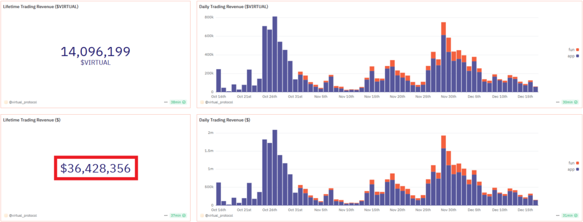Select the $36,428,356 counter value
This screenshot has width=583, height=222.
[x=96, y=168]
